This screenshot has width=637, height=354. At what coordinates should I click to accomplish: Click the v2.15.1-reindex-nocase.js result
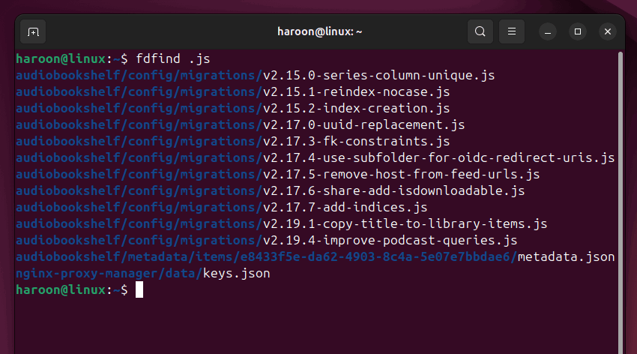(233, 91)
